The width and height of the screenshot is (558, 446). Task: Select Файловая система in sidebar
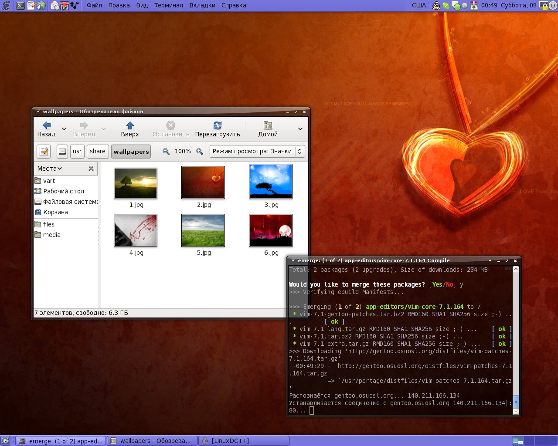(x=66, y=202)
